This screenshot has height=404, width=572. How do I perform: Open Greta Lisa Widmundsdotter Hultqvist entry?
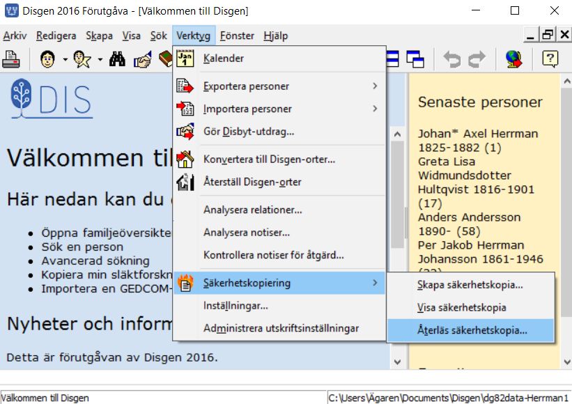pyautogui.click(x=477, y=182)
